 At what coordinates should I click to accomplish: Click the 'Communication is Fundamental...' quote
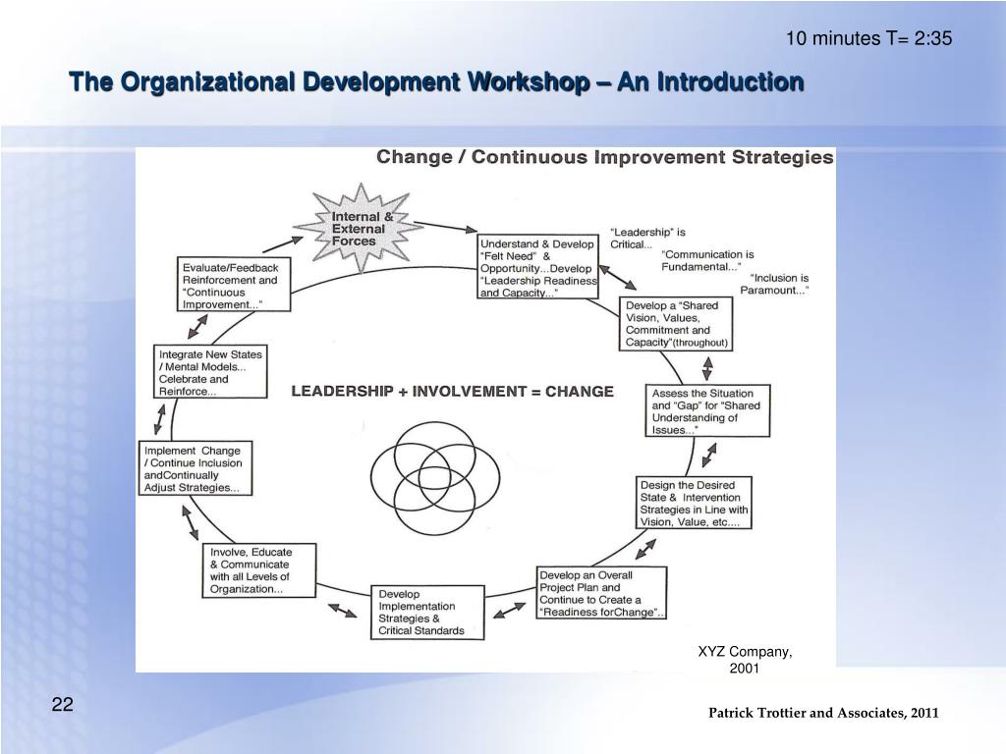tap(707, 261)
